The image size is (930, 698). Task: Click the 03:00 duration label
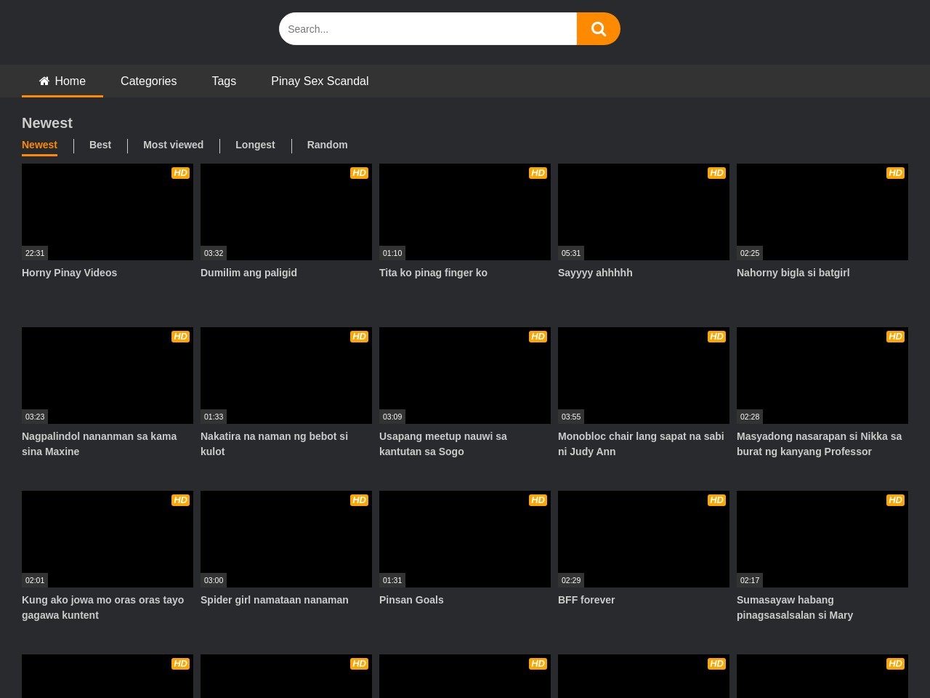coord(214,580)
